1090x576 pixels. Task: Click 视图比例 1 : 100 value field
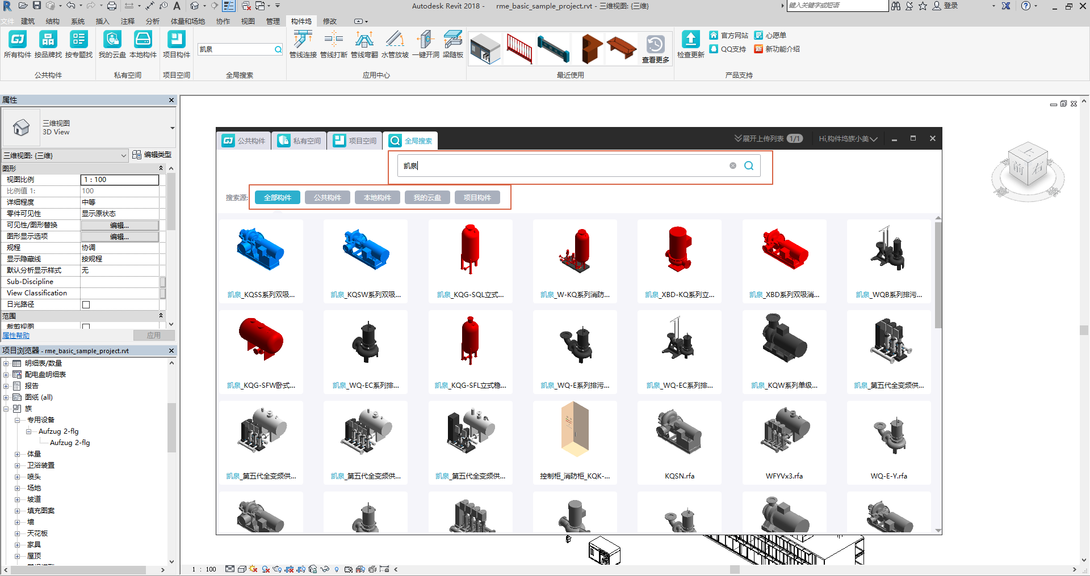(x=120, y=180)
